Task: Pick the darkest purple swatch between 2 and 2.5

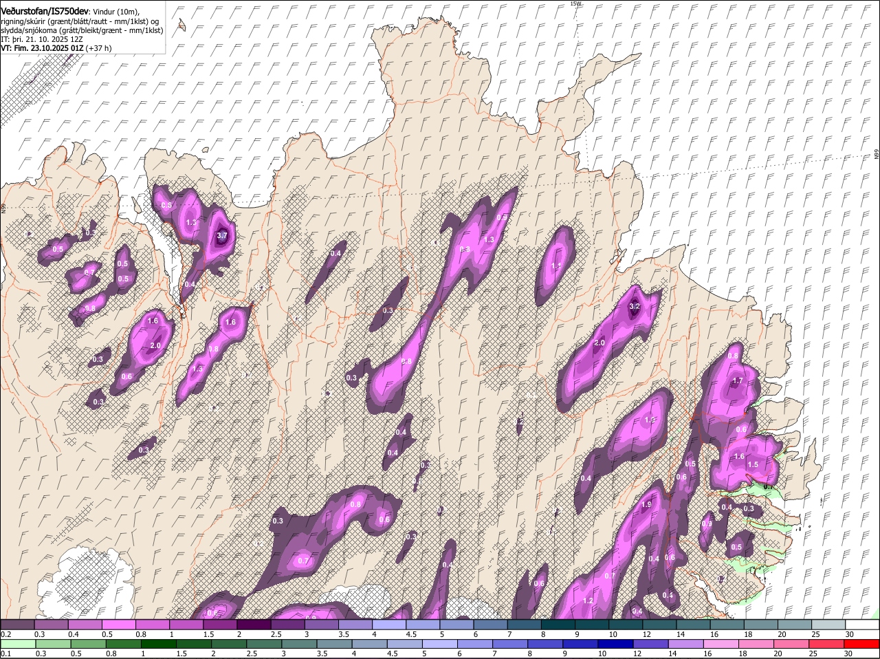Action: [x=253, y=624]
